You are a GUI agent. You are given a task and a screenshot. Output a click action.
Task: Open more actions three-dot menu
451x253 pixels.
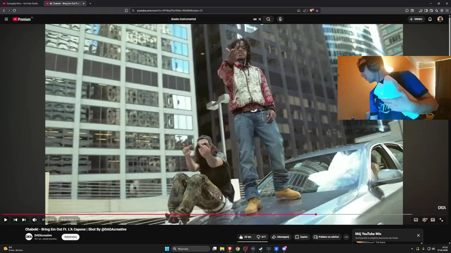[346, 237]
